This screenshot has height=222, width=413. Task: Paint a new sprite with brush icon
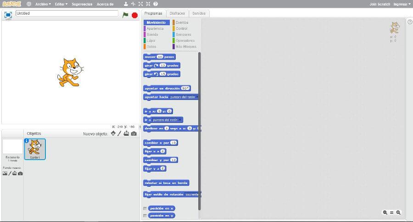coord(119,133)
